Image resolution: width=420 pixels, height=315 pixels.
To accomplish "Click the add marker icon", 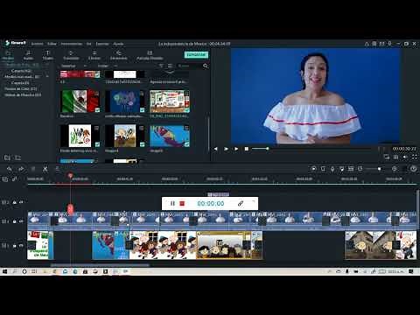I will click(323, 169).
